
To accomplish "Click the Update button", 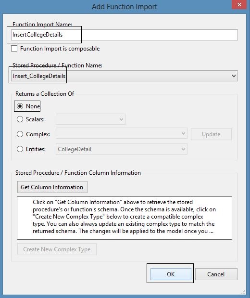I will 211,134.
